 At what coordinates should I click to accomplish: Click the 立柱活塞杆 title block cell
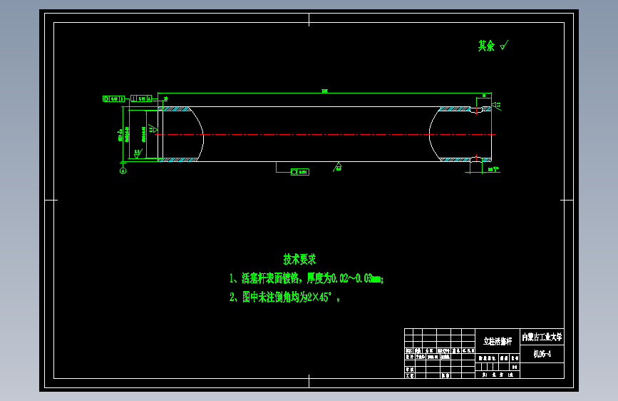(x=498, y=341)
